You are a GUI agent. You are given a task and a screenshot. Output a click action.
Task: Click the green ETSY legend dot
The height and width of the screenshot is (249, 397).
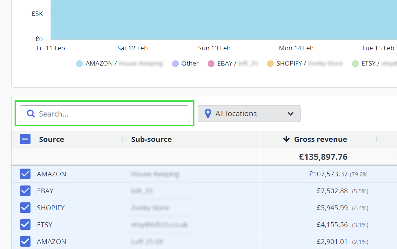click(x=355, y=64)
